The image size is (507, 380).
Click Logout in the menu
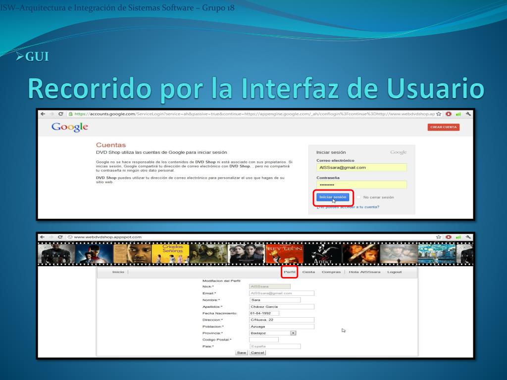[x=395, y=272]
